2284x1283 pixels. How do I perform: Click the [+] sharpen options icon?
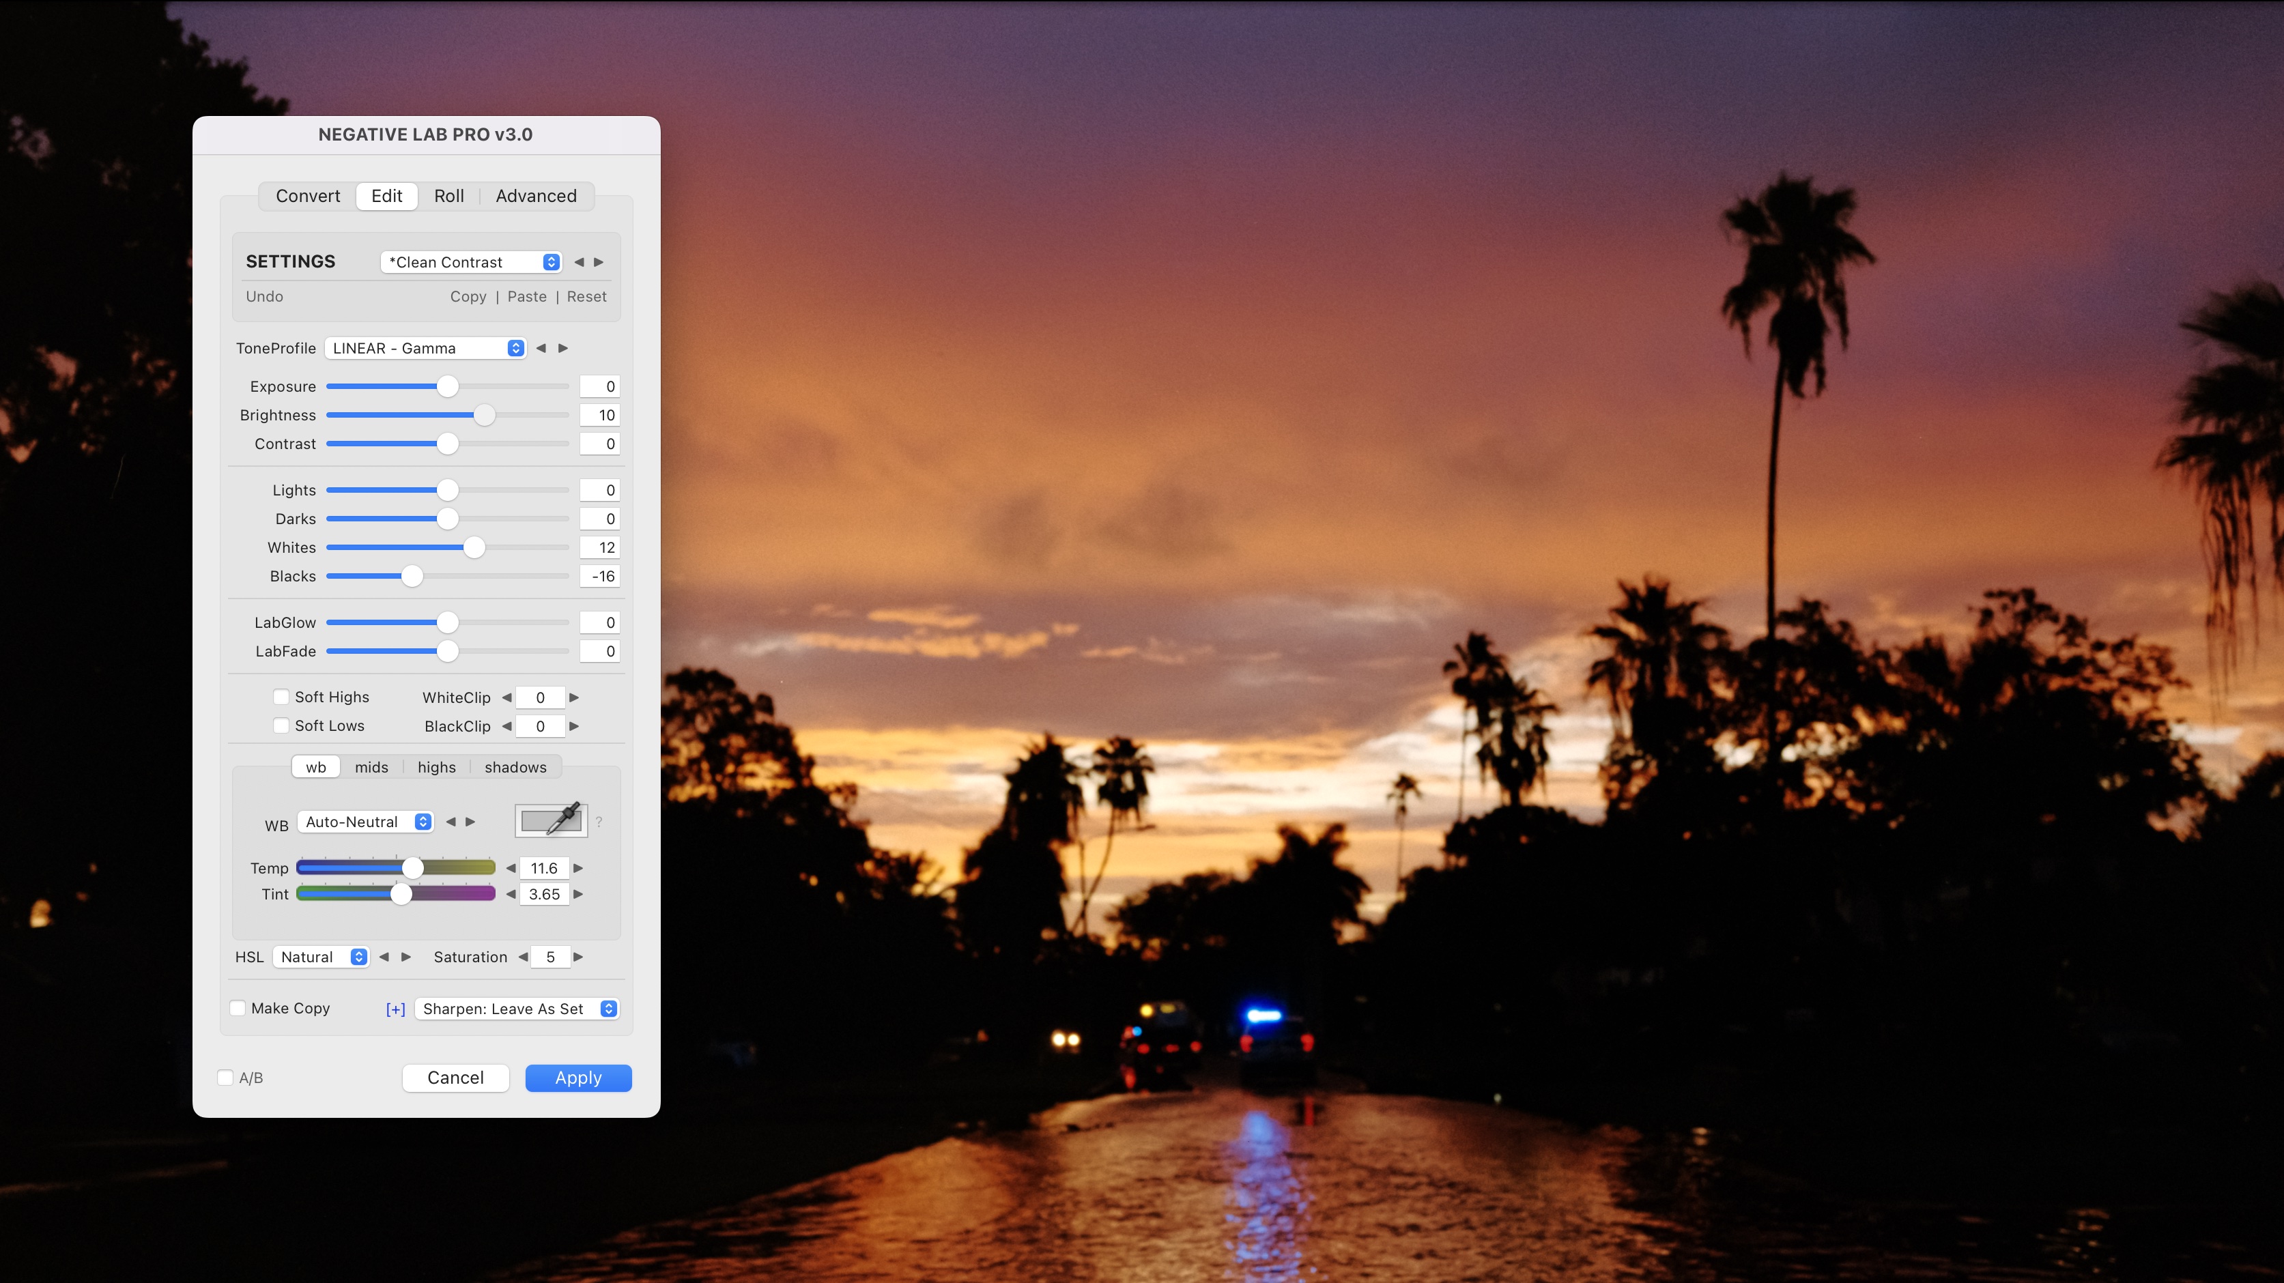[395, 1009]
